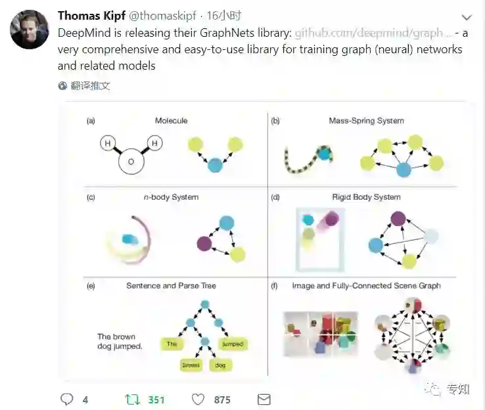This screenshot has height=410, width=485.
Task: Open Thomas Kipf's profile avatar
Action: click(28, 28)
